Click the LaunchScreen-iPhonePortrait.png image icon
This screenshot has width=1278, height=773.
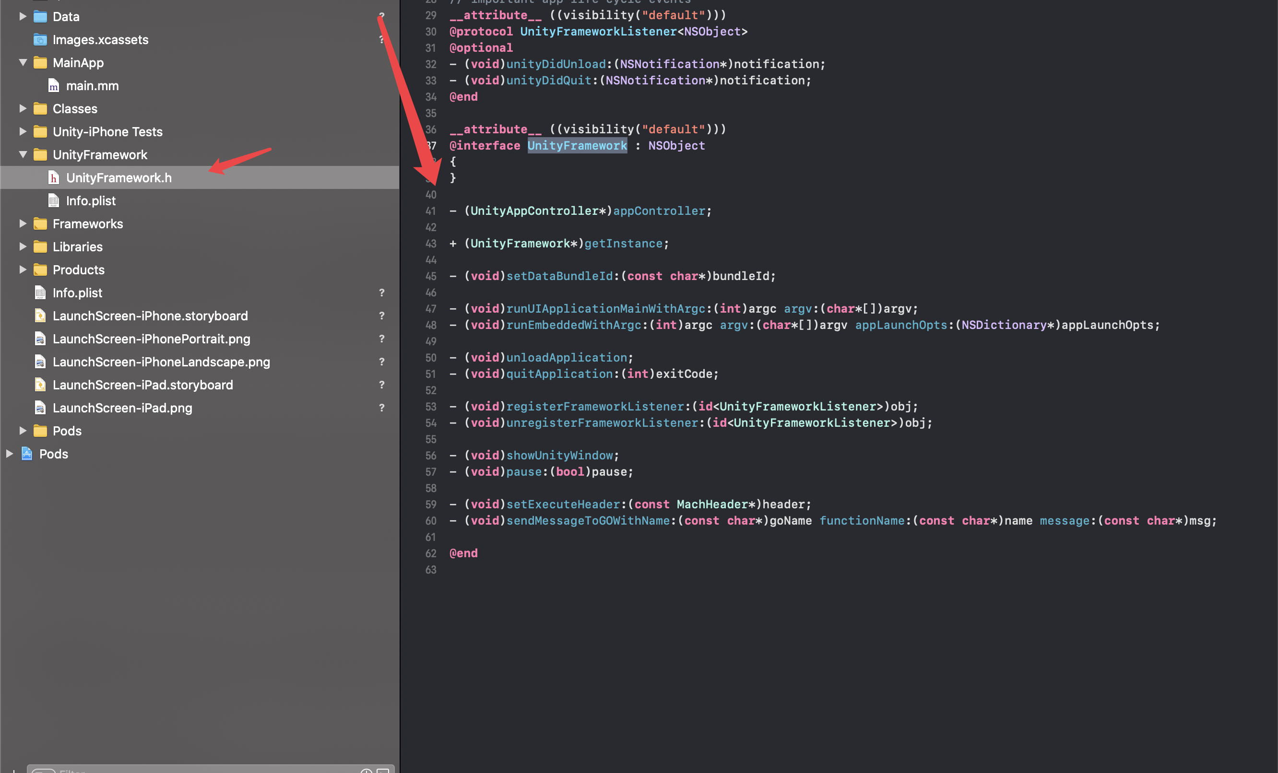[x=40, y=339]
